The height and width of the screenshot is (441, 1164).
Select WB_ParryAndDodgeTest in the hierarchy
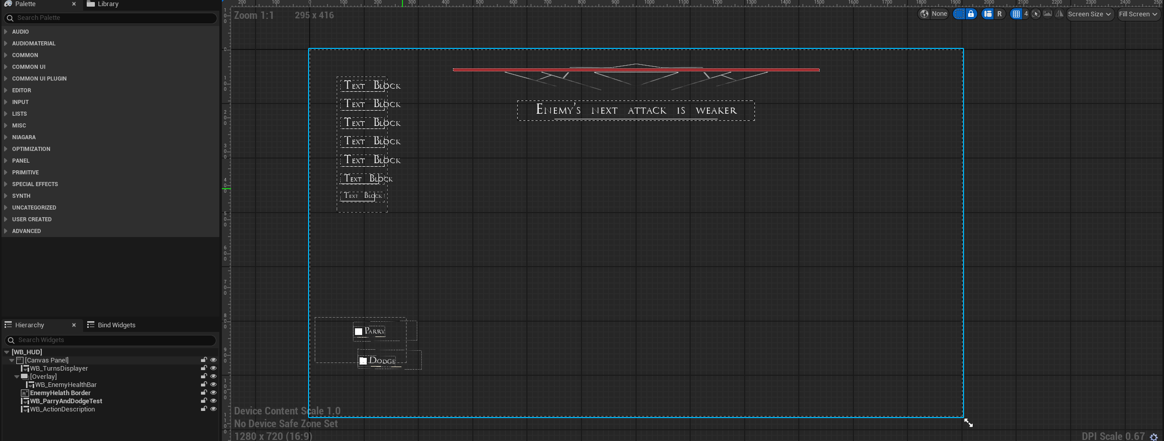[66, 401]
